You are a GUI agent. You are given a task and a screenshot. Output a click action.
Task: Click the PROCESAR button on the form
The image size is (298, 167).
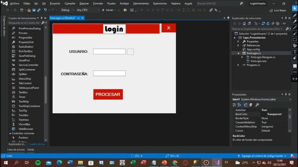[108, 94]
